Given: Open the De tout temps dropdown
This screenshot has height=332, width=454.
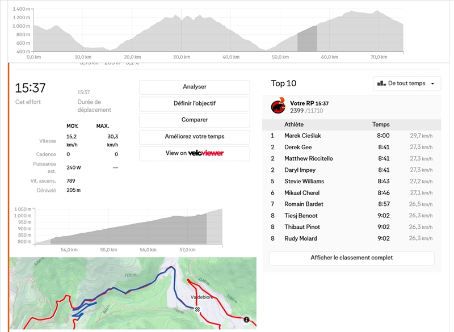Looking at the screenshot, I should [x=407, y=83].
